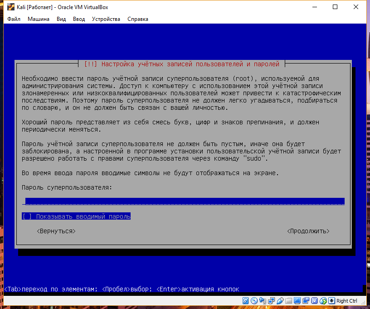Focus the superuser password input field

(x=183, y=201)
